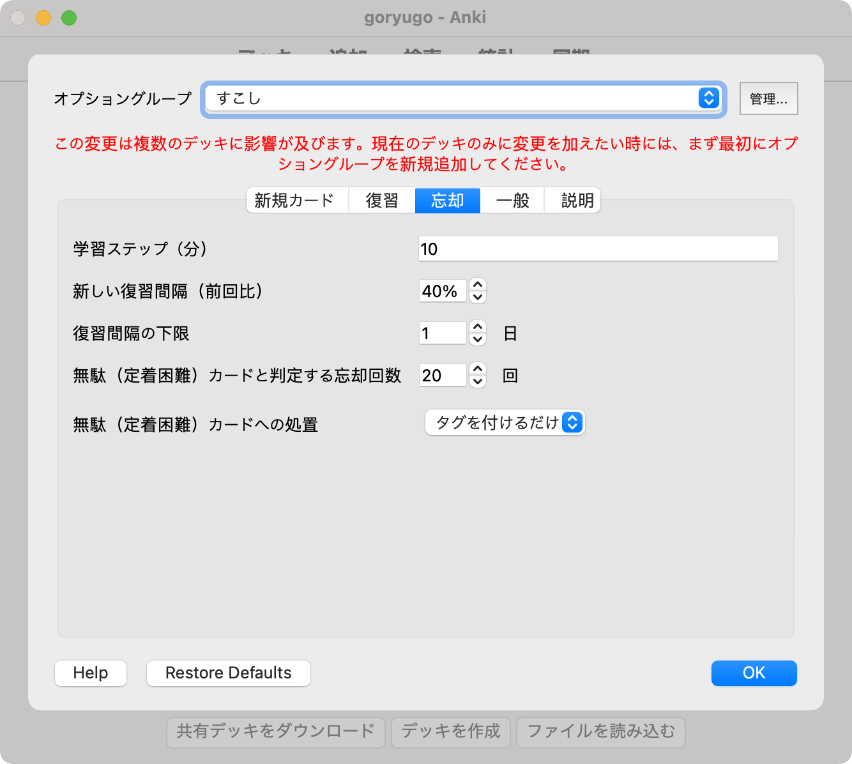The image size is (852, 764).
Task: Increase the 忘却回数 threshold with up arrow
Action: (x=478, y=369)
